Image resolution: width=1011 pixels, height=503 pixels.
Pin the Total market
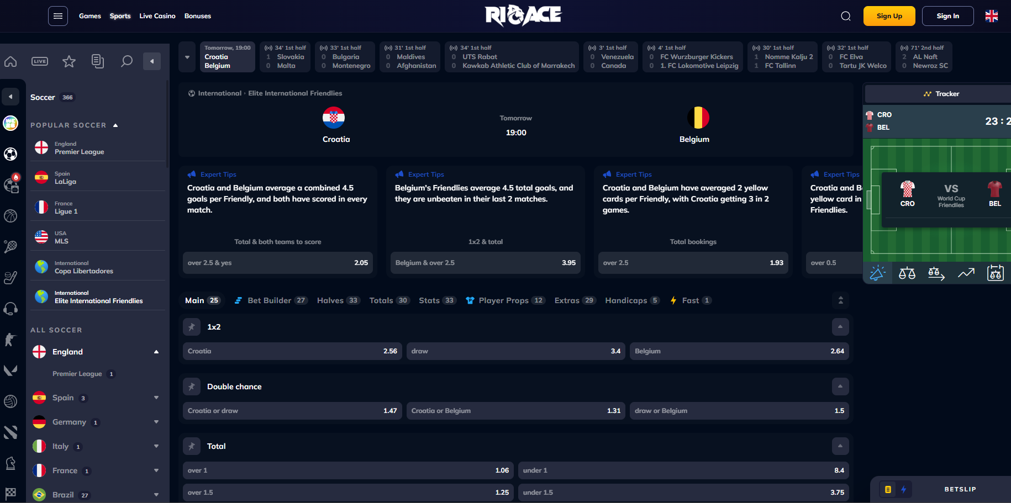click(x=192, y=446)
